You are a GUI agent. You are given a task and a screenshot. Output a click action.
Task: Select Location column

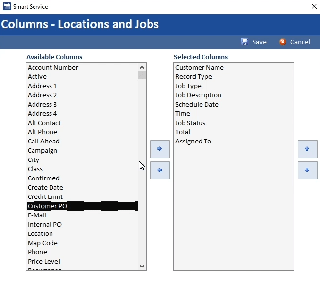(82, 233)
